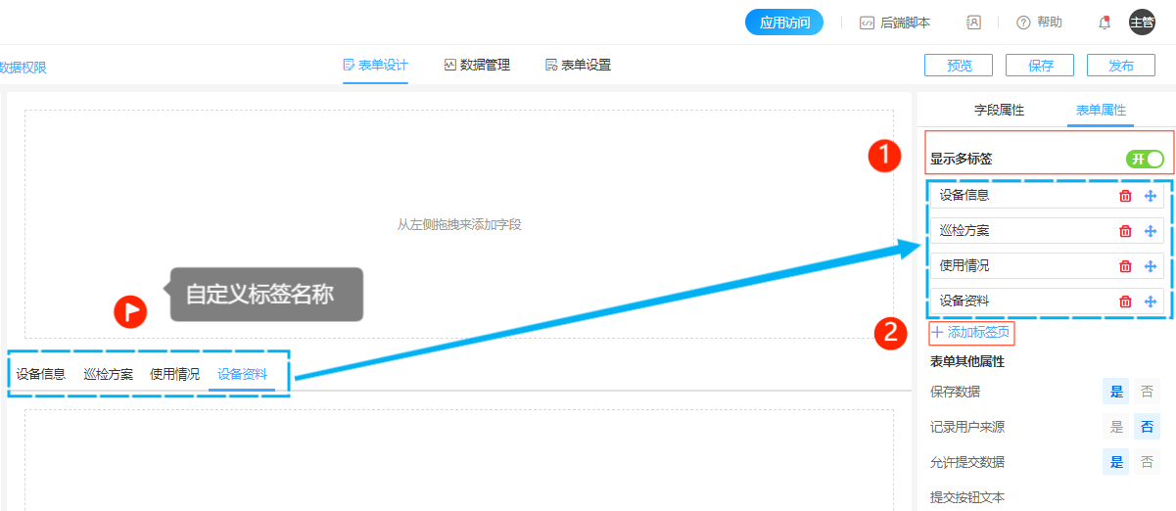Open the notification bell
The height and width of the screenshot is (511, 1176).
click(1105, 23)
